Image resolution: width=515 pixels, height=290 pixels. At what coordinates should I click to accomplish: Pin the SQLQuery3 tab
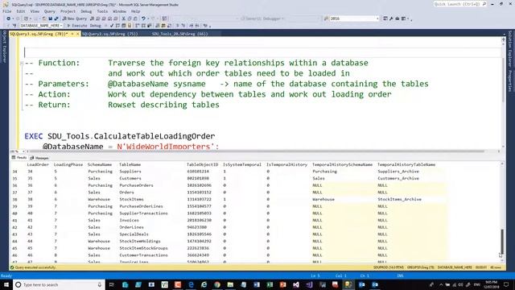(72, 34)
